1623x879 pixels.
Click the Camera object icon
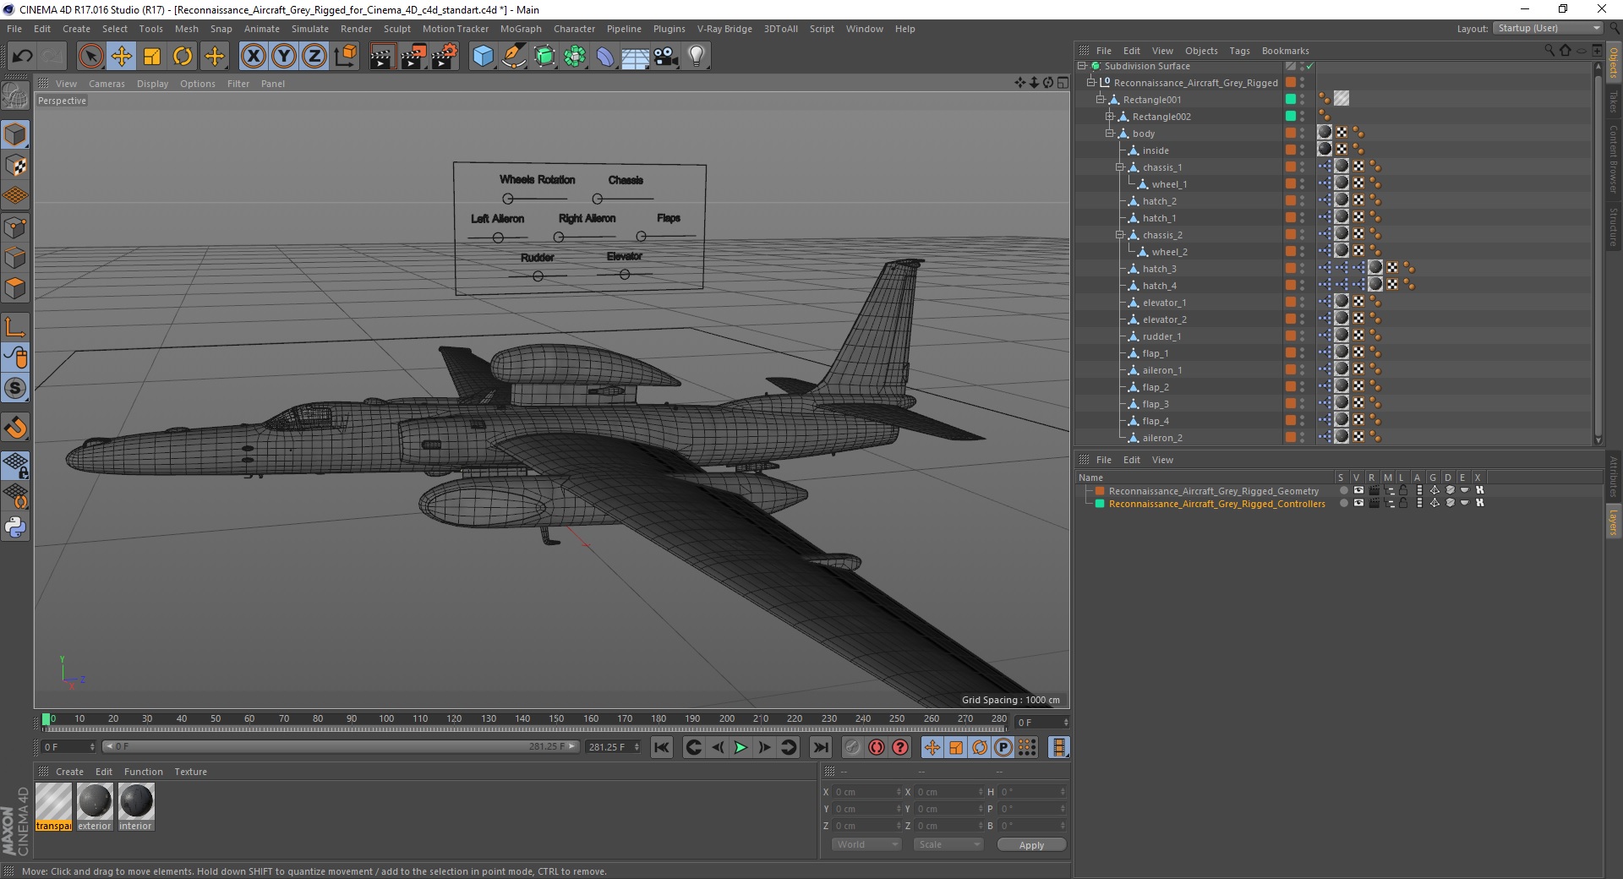(665, 57)
